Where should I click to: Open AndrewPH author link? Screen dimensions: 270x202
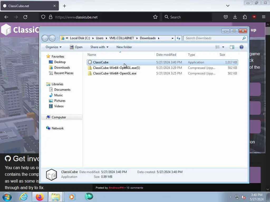116,188
